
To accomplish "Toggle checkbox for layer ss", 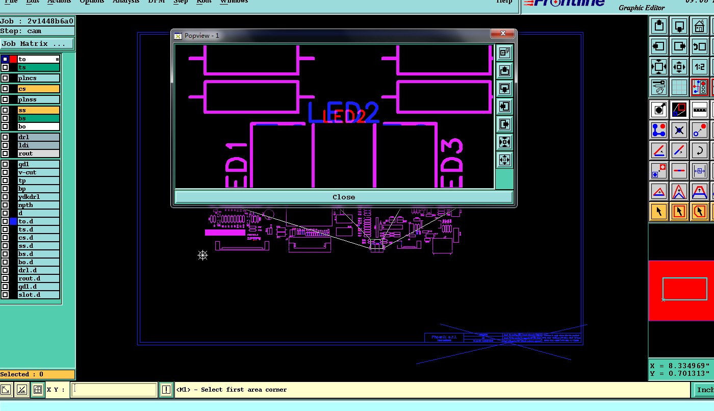I will pyautogui.click(x=5, y=110).
